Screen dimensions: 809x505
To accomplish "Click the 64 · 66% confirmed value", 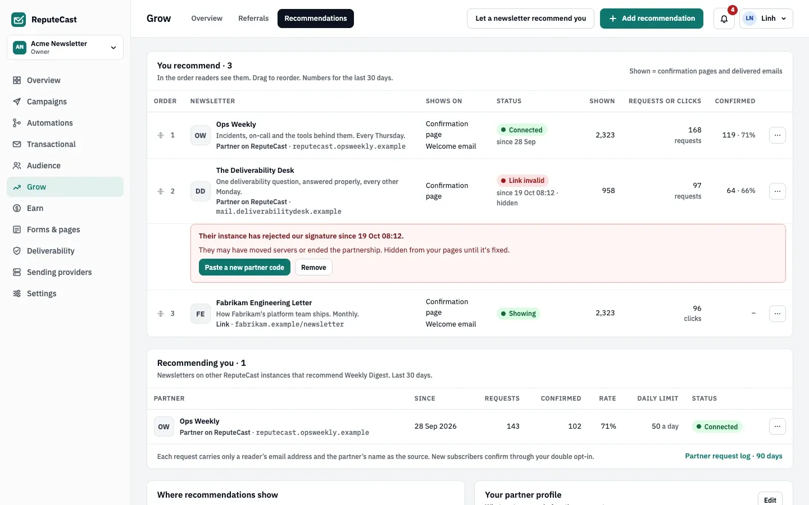I will (x=741, y=191).
